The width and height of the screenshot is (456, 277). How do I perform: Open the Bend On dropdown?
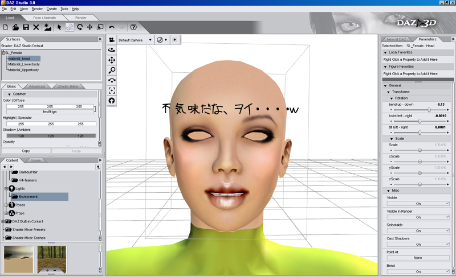click(418, 272)
